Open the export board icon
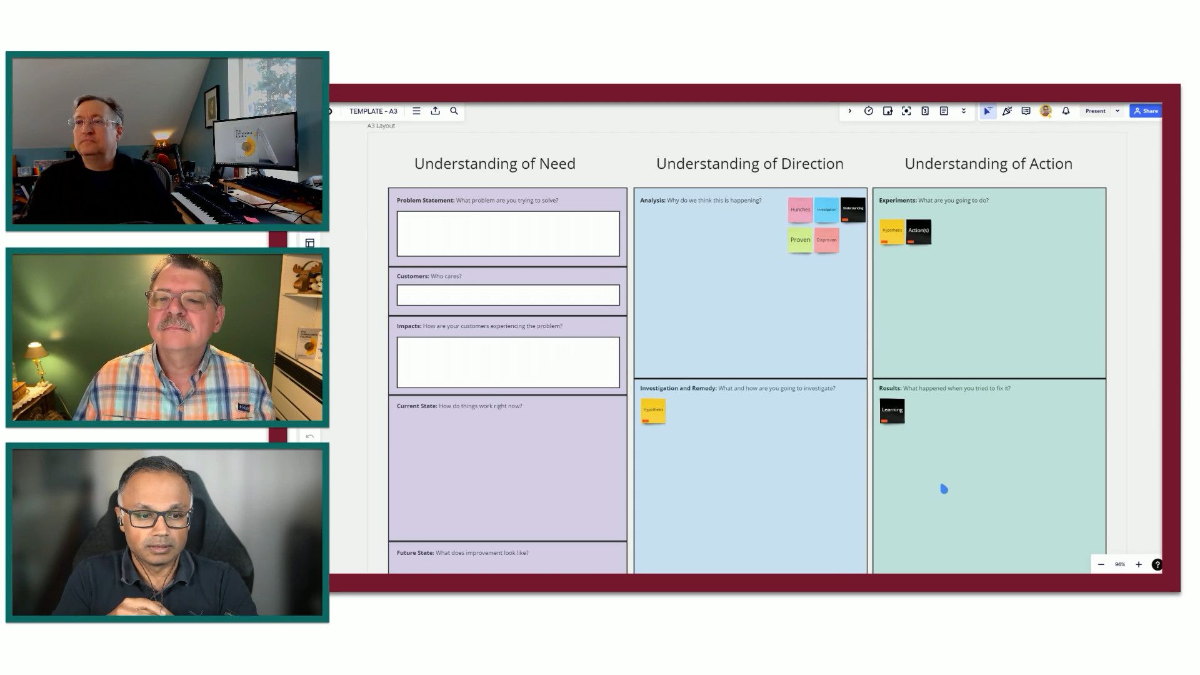 pyautogui.click(x=436, y=111)
